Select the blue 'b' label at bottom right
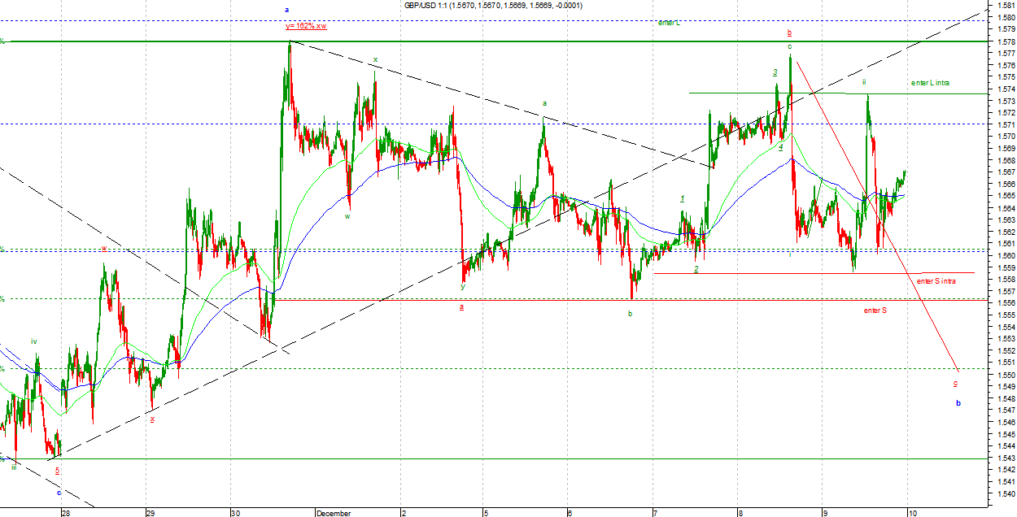1017x517 pixels. 958,426
